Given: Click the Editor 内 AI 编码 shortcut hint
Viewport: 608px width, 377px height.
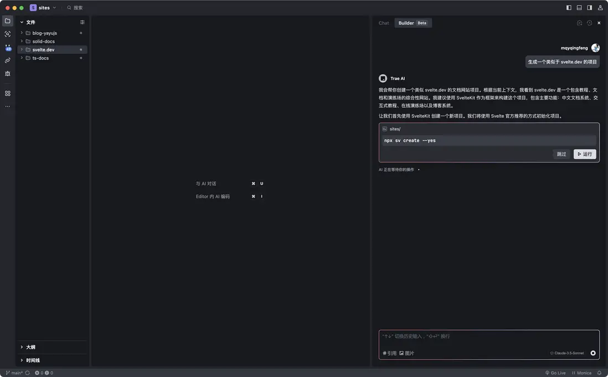Looking at the screenshot, I should pos(213,196).
